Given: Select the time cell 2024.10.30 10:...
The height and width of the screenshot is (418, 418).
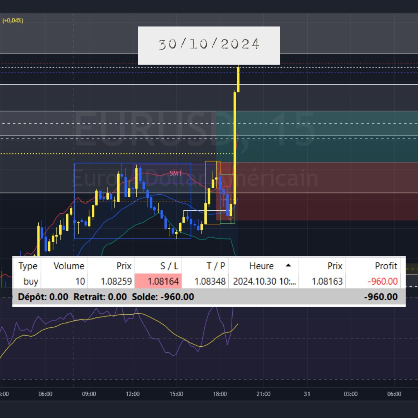Looking at the screenshot, I should tap(264, 281).
